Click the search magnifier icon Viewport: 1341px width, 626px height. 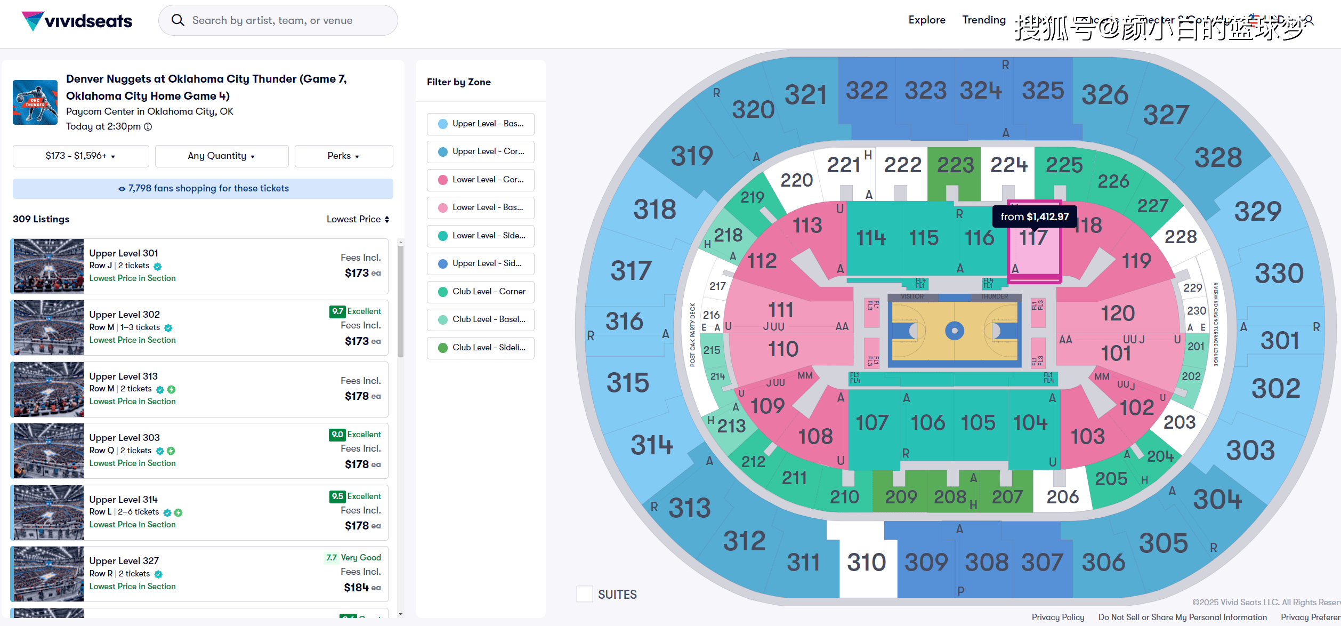[177, 20]
